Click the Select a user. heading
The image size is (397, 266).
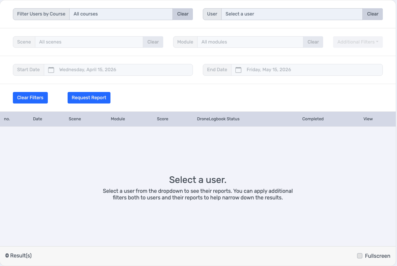pos(198,180)
